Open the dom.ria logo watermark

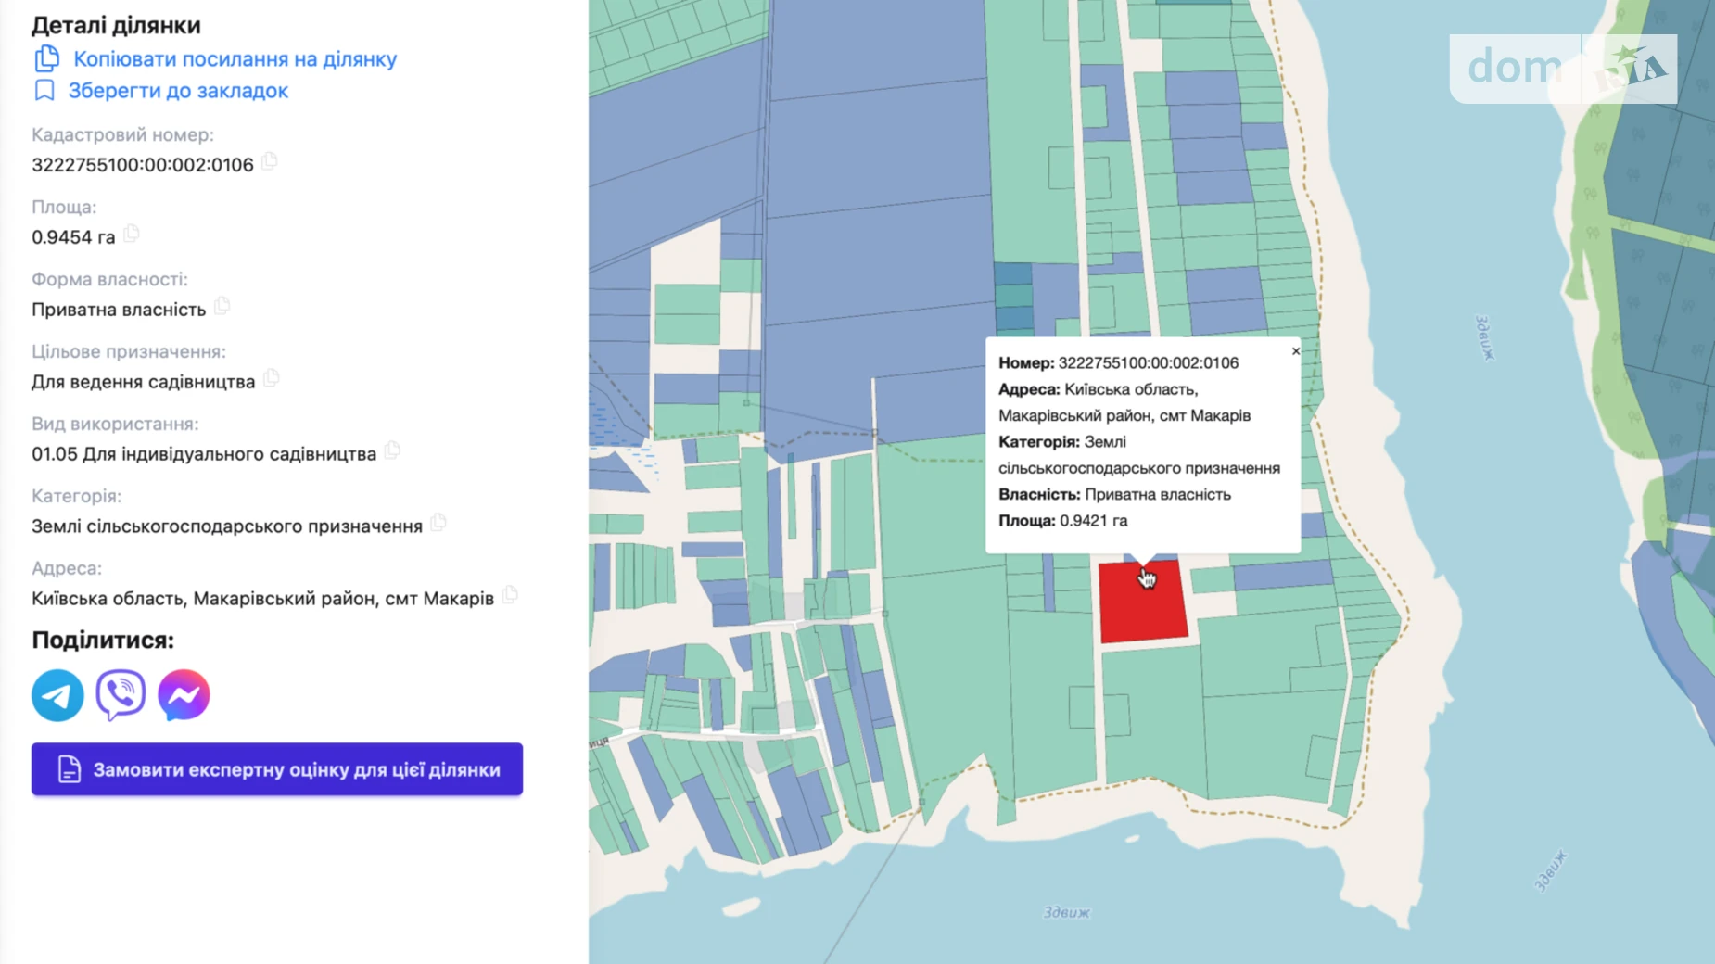click(1563, 69)
